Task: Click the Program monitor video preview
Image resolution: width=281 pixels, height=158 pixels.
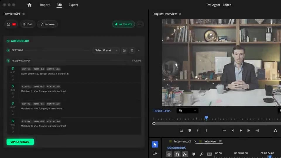Action: coord(222,63)
